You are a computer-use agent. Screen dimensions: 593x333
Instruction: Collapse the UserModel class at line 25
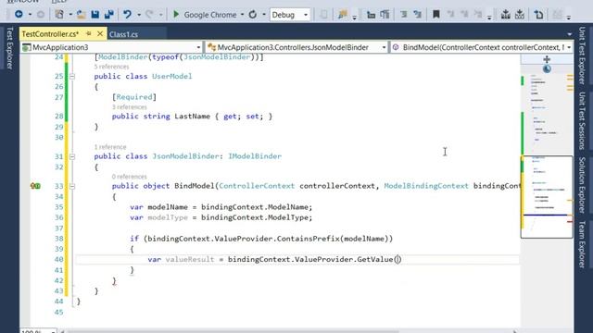point(72,76)
